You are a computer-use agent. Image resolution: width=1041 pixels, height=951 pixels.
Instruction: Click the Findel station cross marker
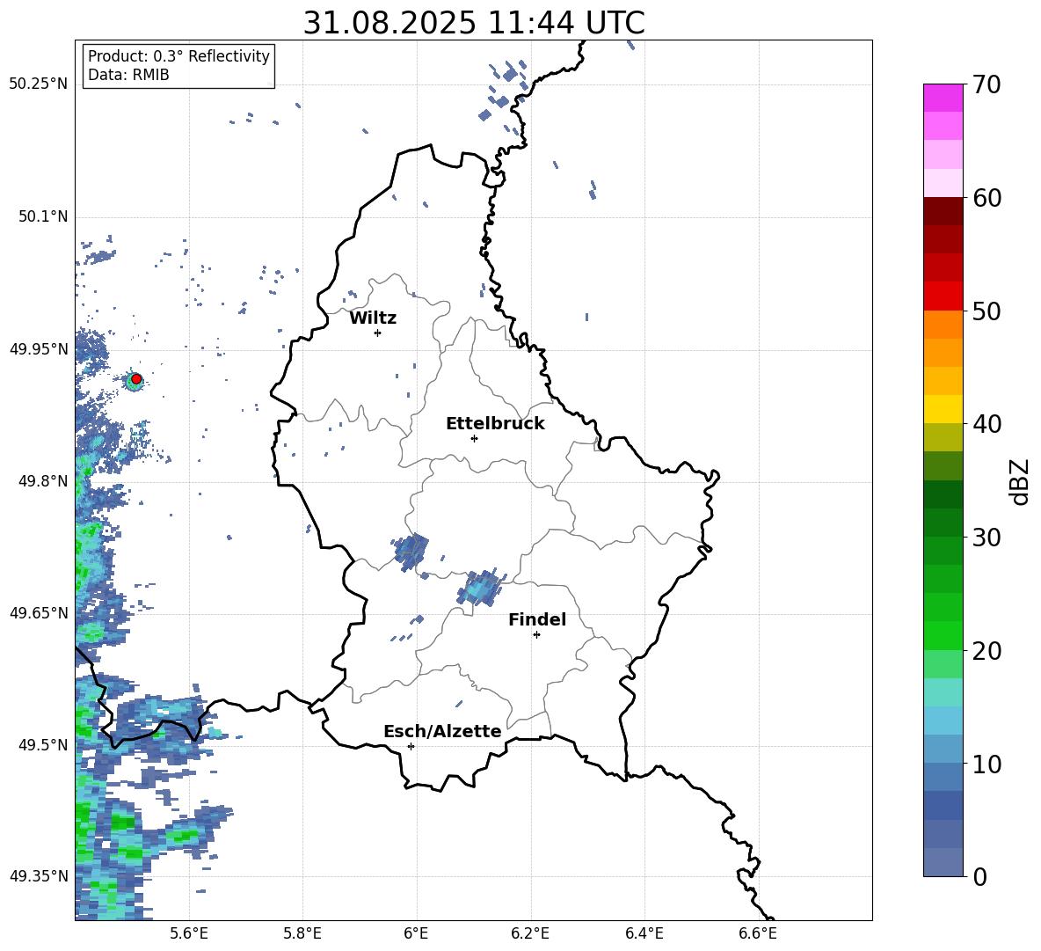(x=536, y=635)
